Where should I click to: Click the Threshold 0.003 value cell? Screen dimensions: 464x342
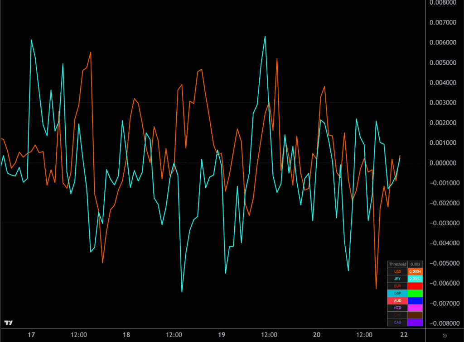415,264
